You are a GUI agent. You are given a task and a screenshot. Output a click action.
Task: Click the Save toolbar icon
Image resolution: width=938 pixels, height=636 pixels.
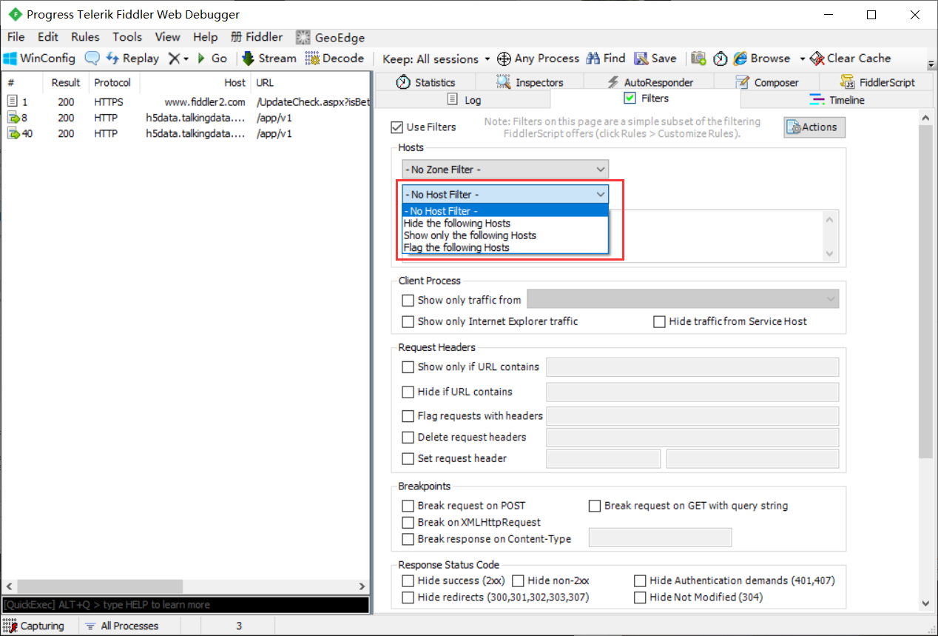point(641,58)
